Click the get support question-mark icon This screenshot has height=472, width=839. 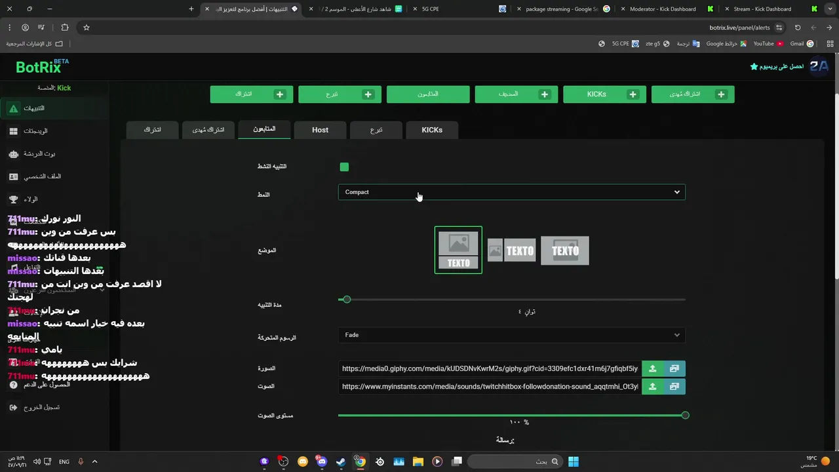pos(13,385)
